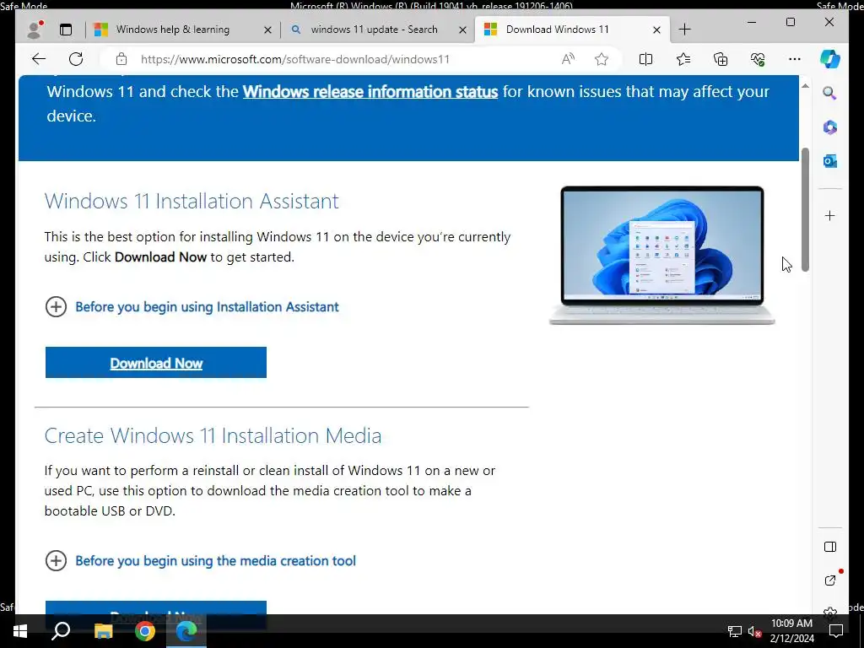View site information via the lock icon
The height and width of the screenshot is (648, 864).
121,59
